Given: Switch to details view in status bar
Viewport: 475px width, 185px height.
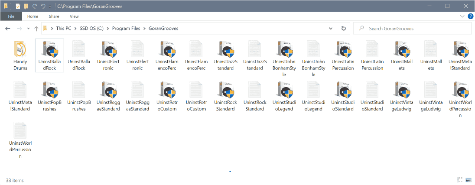Looking at the screenshot, I should (459, 180).
